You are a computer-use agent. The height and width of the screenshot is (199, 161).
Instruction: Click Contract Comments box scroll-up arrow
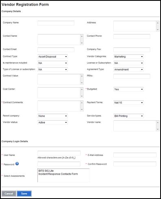point(82,103)
